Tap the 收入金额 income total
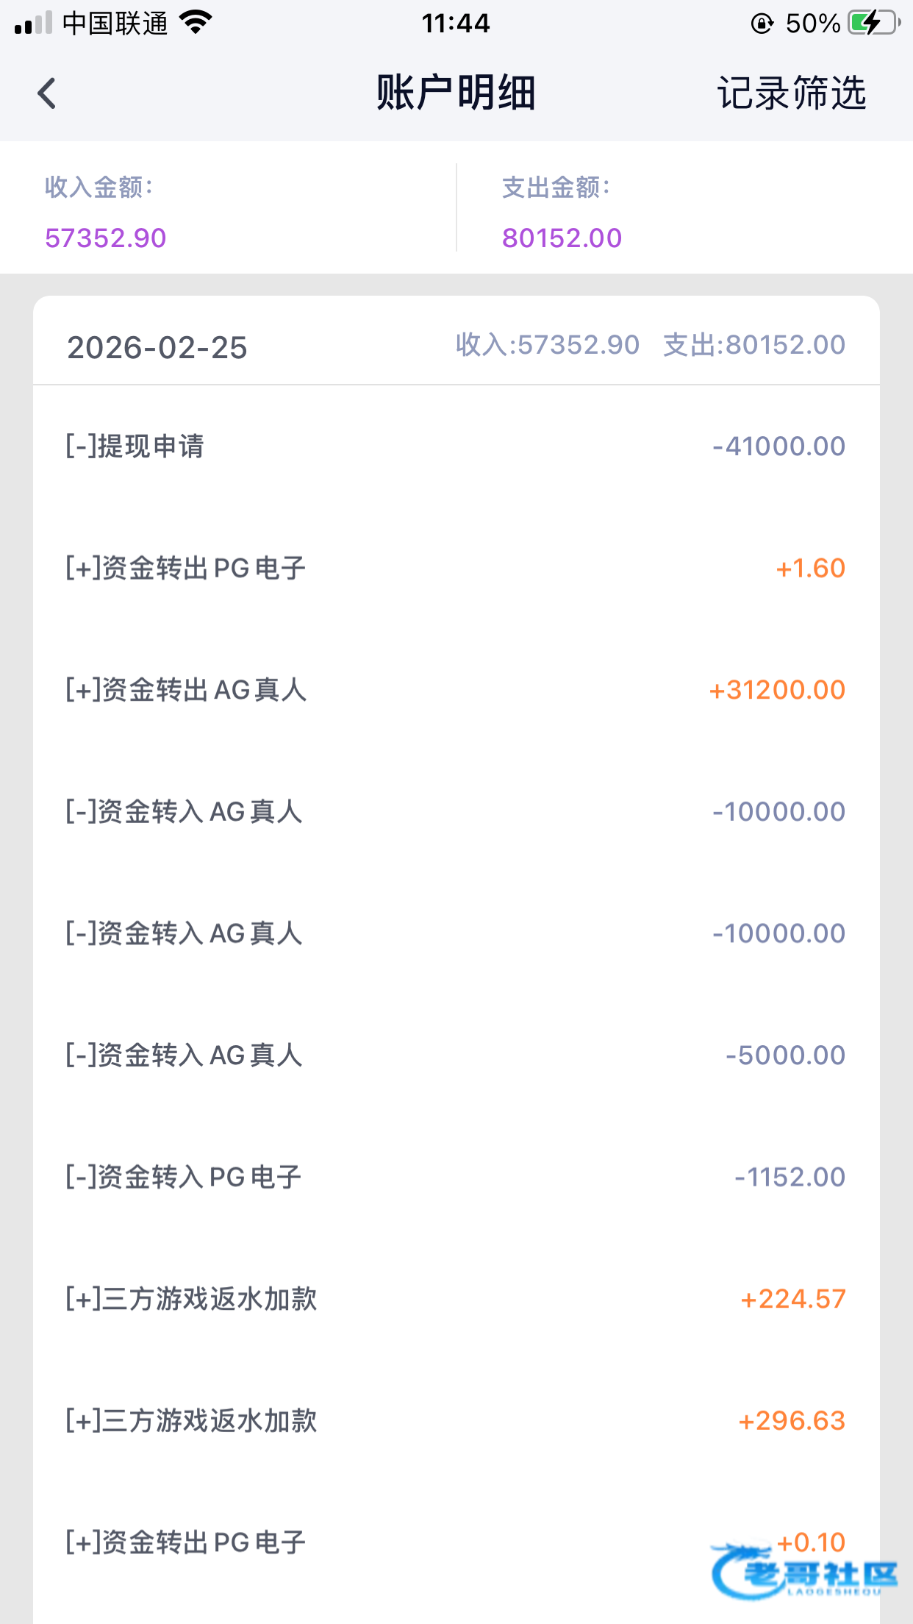Image resolution: width=913 pixels, height=1624 pixels. 106,238
